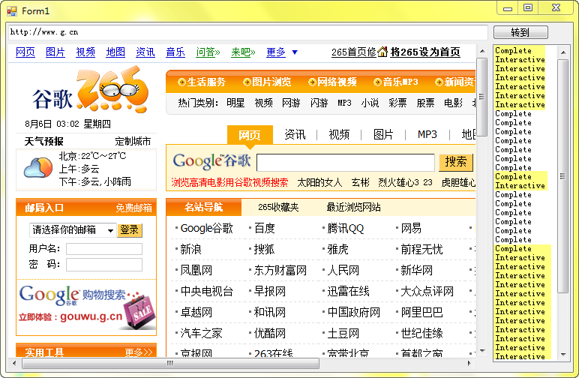Open the 新浪 site link

click(x=191, y=250)
